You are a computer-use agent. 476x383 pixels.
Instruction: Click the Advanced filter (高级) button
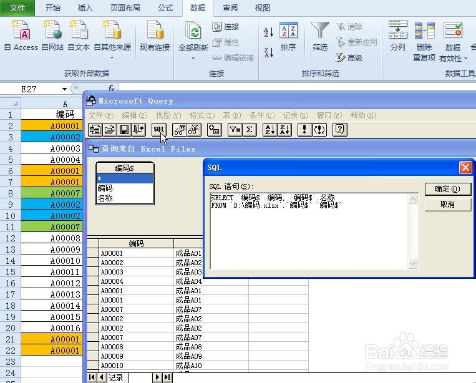click(349, 57)
